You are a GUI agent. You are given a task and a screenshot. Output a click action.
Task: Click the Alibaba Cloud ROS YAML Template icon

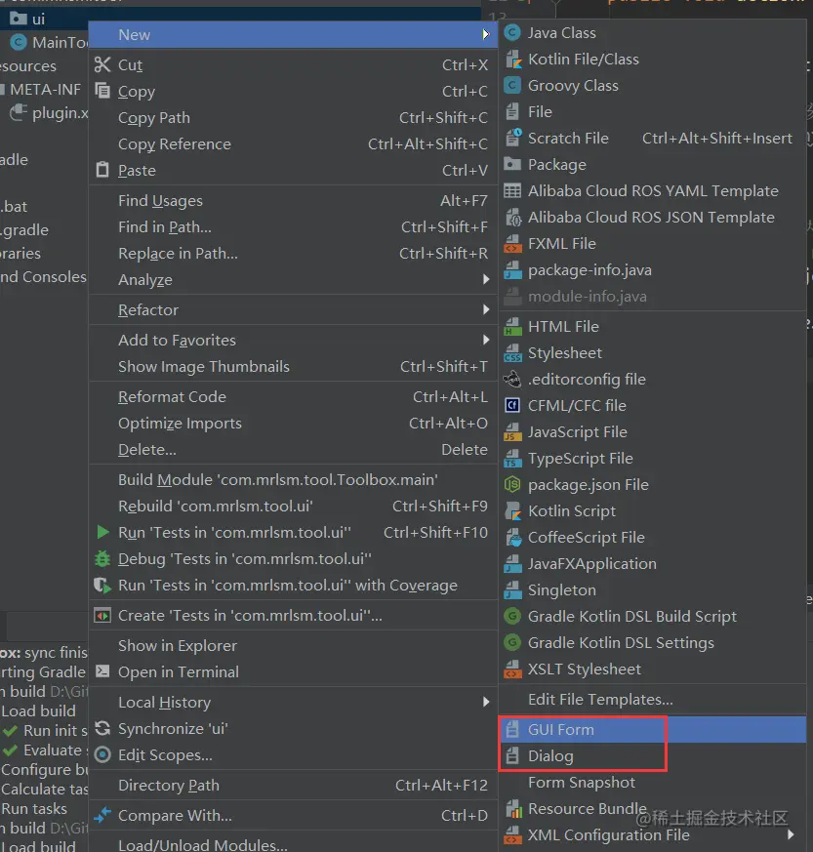pos(512,190)
